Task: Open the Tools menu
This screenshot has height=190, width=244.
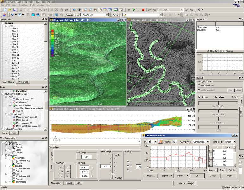Action: [32, 5]
